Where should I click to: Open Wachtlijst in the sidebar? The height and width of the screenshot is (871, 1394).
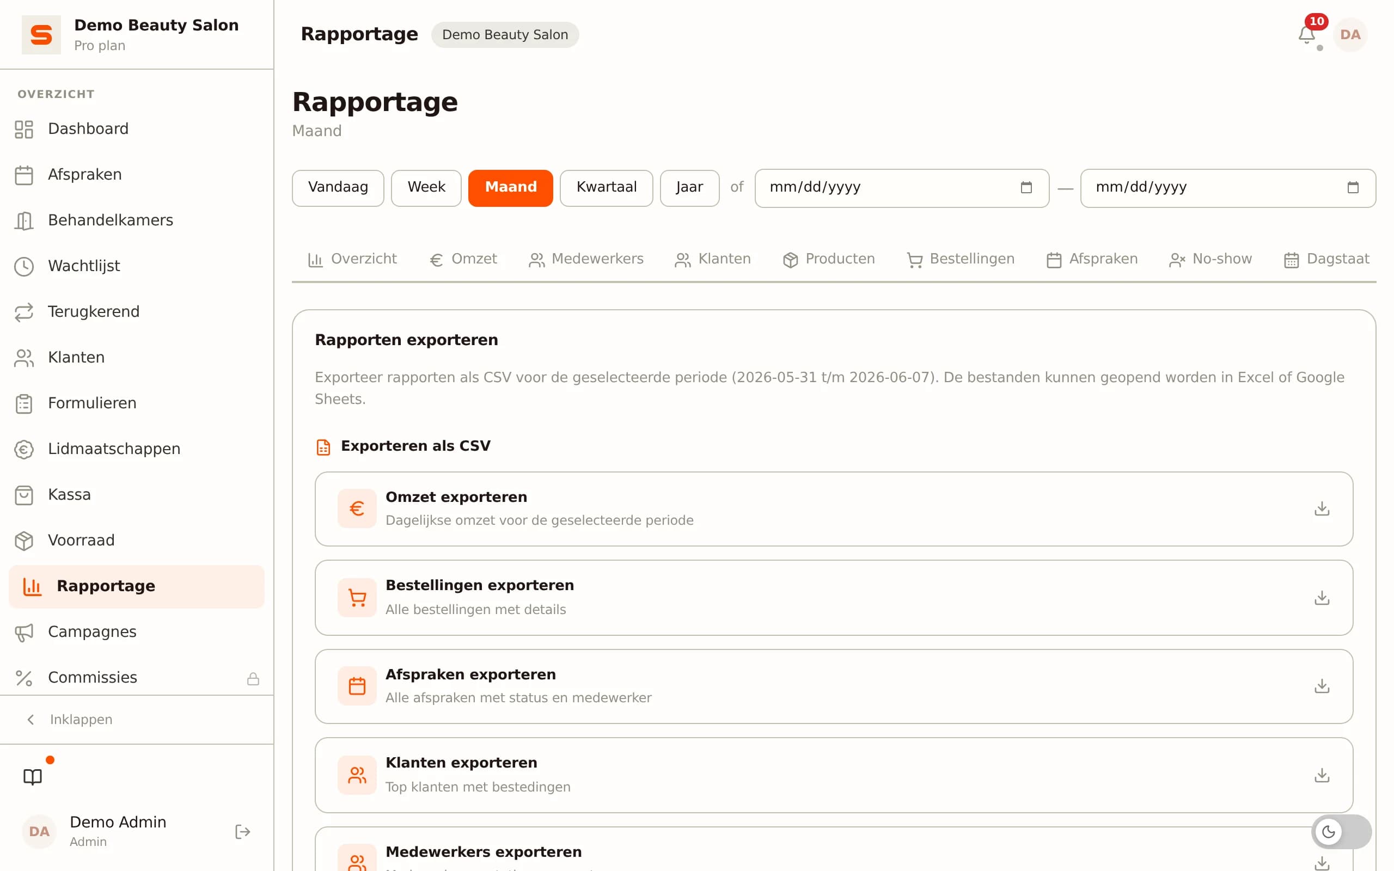[137, 266]
